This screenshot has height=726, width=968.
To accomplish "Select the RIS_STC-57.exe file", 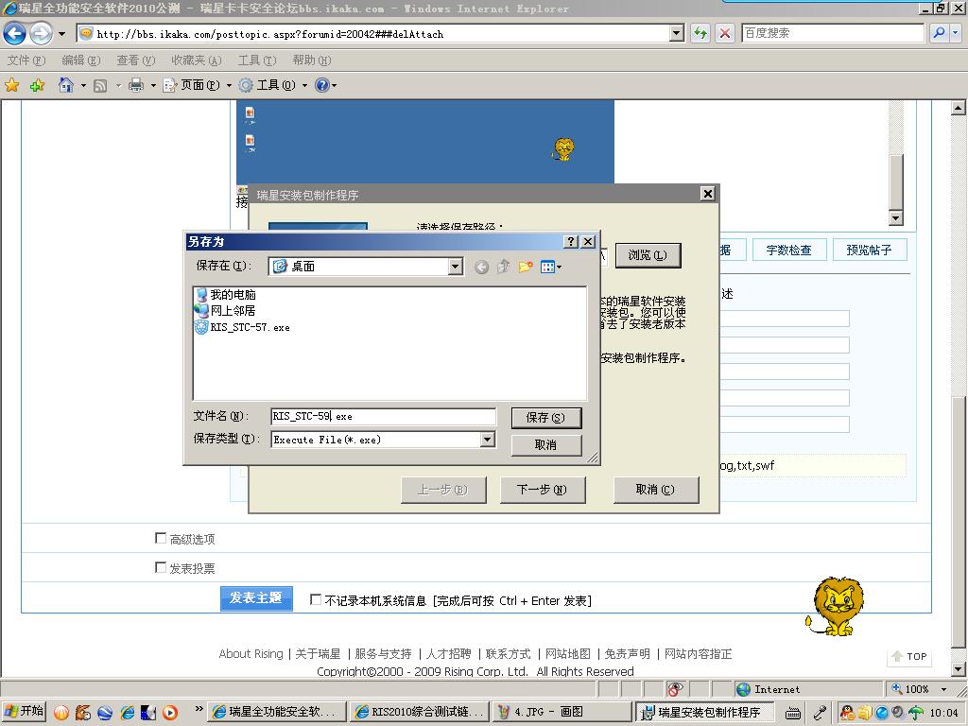I will (x=242, y=327).
